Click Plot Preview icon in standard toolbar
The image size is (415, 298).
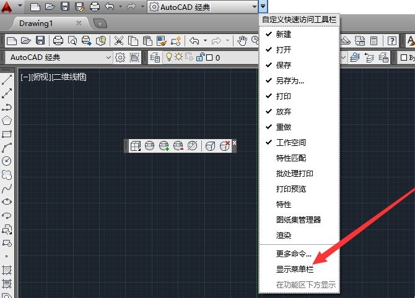pyautogui.click(x=72, y=41)
